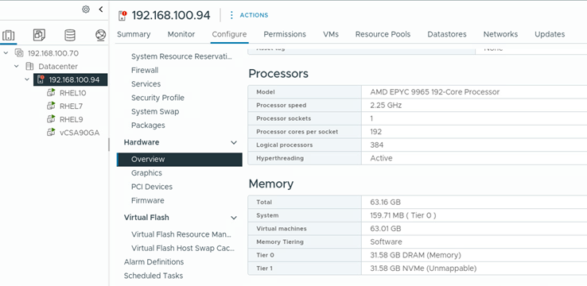Open the Storage inventory icon

(70, 35)
